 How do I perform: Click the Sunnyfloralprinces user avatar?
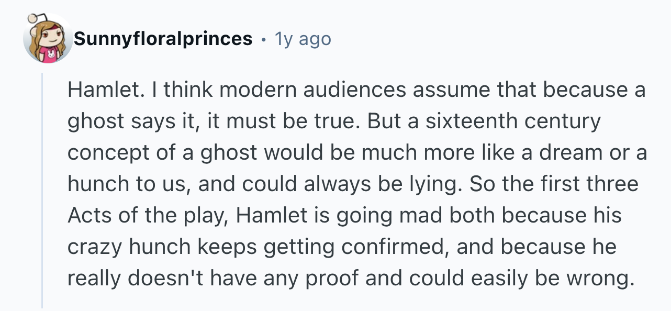48,39
